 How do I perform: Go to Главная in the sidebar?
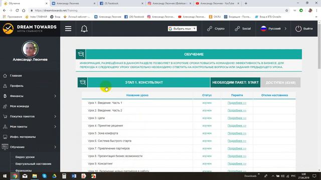16,75
